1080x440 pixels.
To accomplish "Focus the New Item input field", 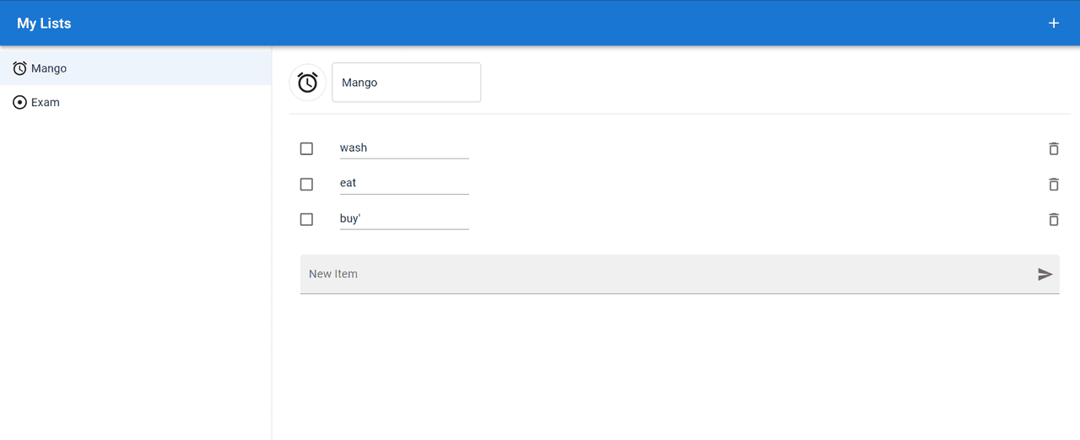I will pos(667,274).
